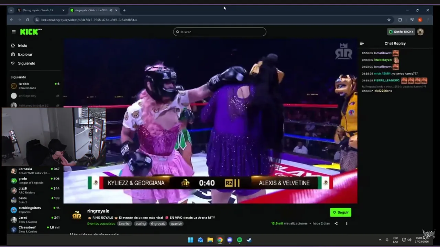Screen dimensions: 440x247
Task: Click the Seguir follow button
Action: [340, 212]
